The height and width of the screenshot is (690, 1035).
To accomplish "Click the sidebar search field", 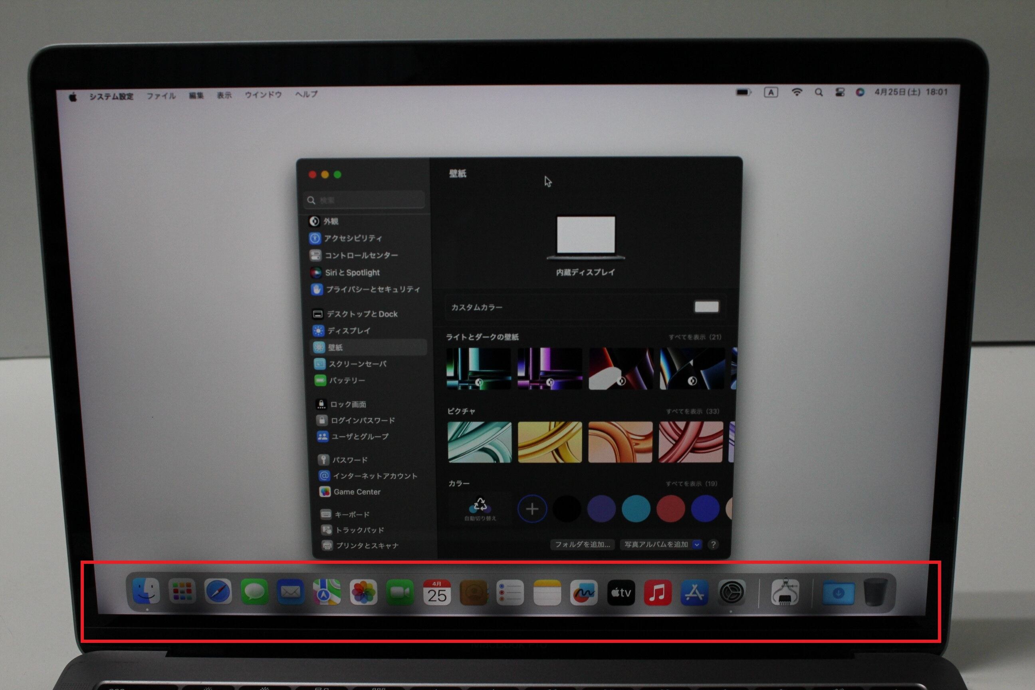I will 364,200.
